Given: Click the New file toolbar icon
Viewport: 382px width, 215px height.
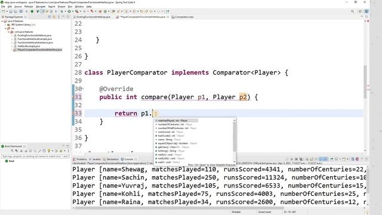Looking at the screenshot, I should pyautogui.click(x=4, y=11).
